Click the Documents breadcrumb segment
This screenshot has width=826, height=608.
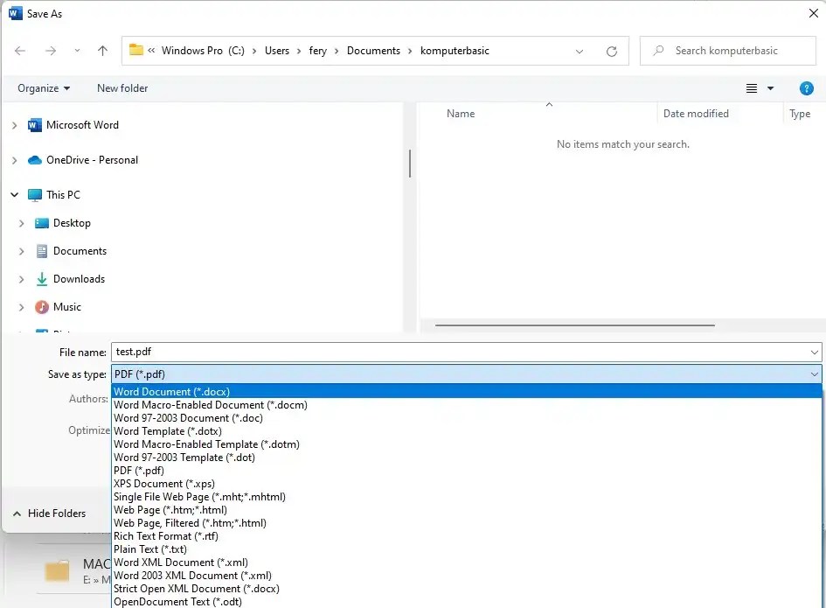373,51
